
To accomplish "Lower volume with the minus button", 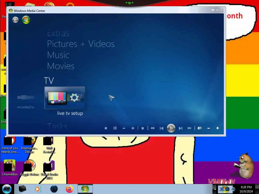I will point(209,128).
